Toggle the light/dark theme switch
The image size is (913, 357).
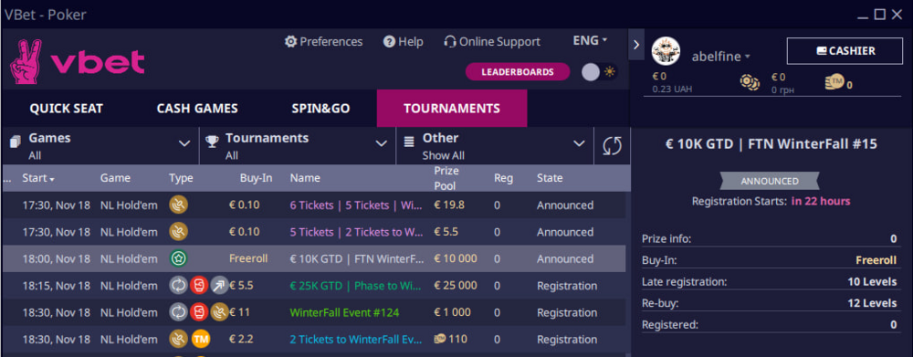(600, 72)
